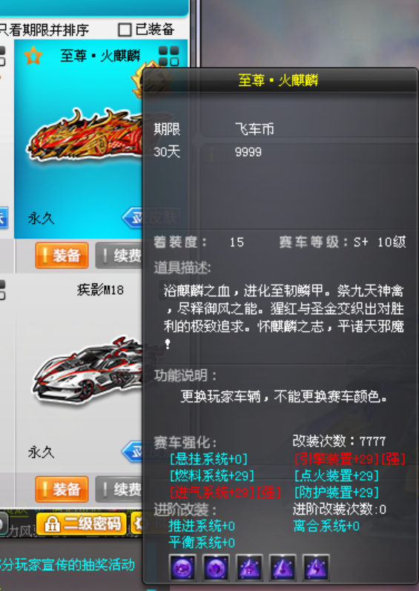Open the four-square grid icon on 火麒麟 card
Screen dimensions: 419x591
tap(168, 56)
